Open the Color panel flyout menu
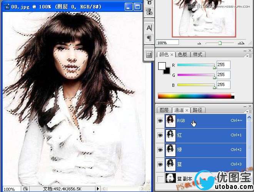The height and width of the screenshot is (192, 254). [x=249, y=56]
